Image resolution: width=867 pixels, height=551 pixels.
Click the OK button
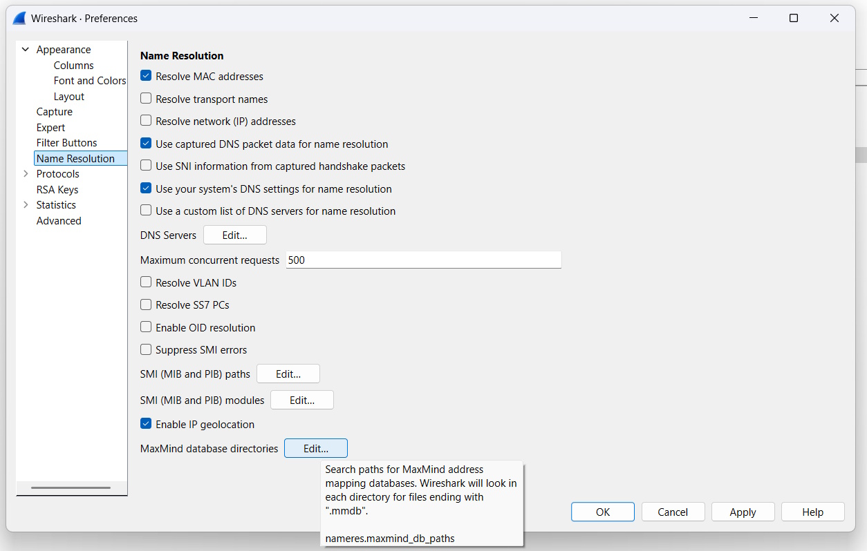603,512
